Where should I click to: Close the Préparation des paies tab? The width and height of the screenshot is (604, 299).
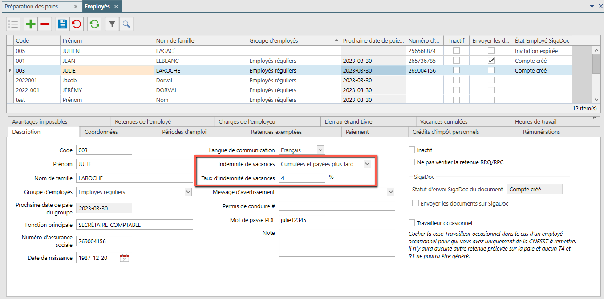(x=76, y=7)
